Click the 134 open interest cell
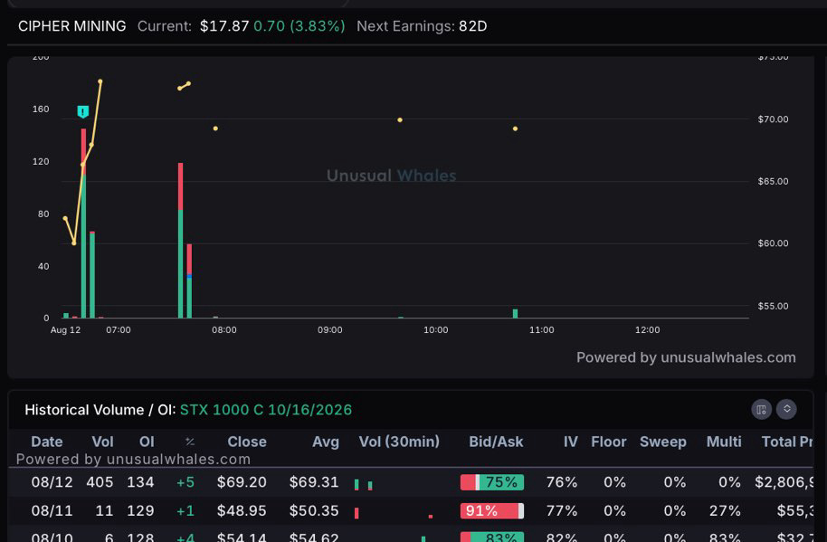Viewport: 827px width, 542px height. tap(140, 482)
